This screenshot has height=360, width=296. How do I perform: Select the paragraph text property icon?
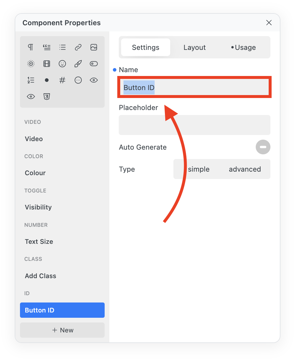[x=31, y=47]
